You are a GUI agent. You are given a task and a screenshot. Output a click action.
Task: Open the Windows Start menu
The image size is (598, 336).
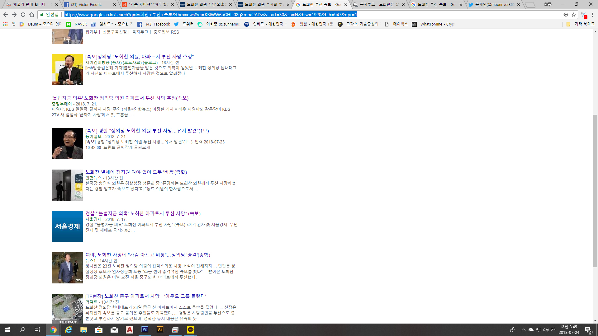coord(7,329)
